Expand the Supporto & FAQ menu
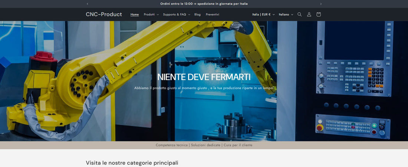Viewport: 408px width, 167px height. click(x=176, y=14)
